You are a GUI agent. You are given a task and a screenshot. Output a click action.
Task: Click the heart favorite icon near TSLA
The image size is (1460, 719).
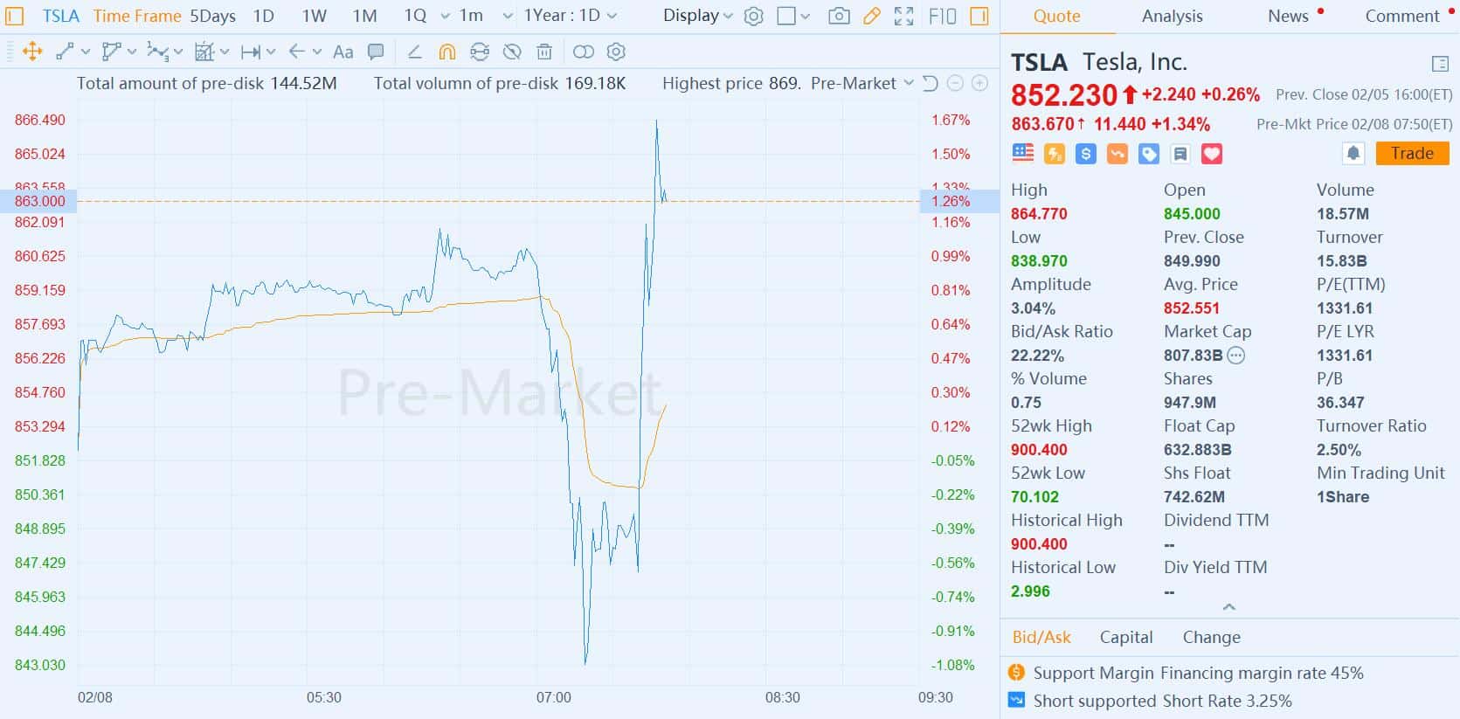(1212, 154)
